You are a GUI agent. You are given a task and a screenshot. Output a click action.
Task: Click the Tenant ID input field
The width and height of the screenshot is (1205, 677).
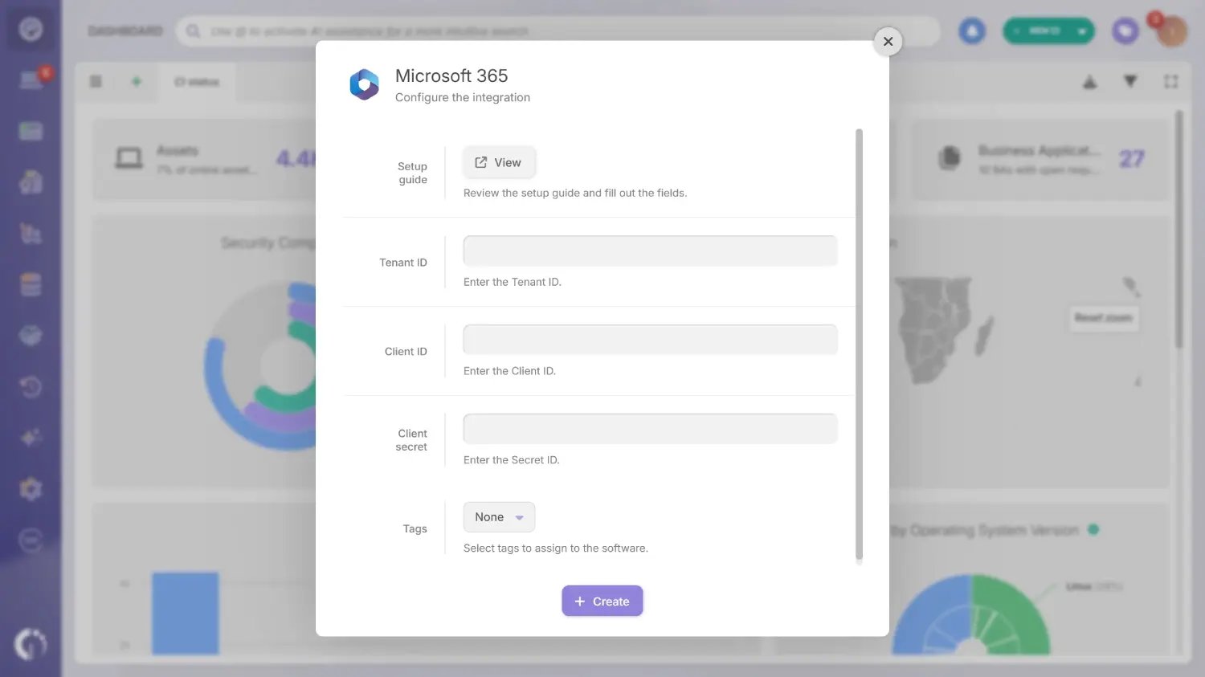point(650,251)
